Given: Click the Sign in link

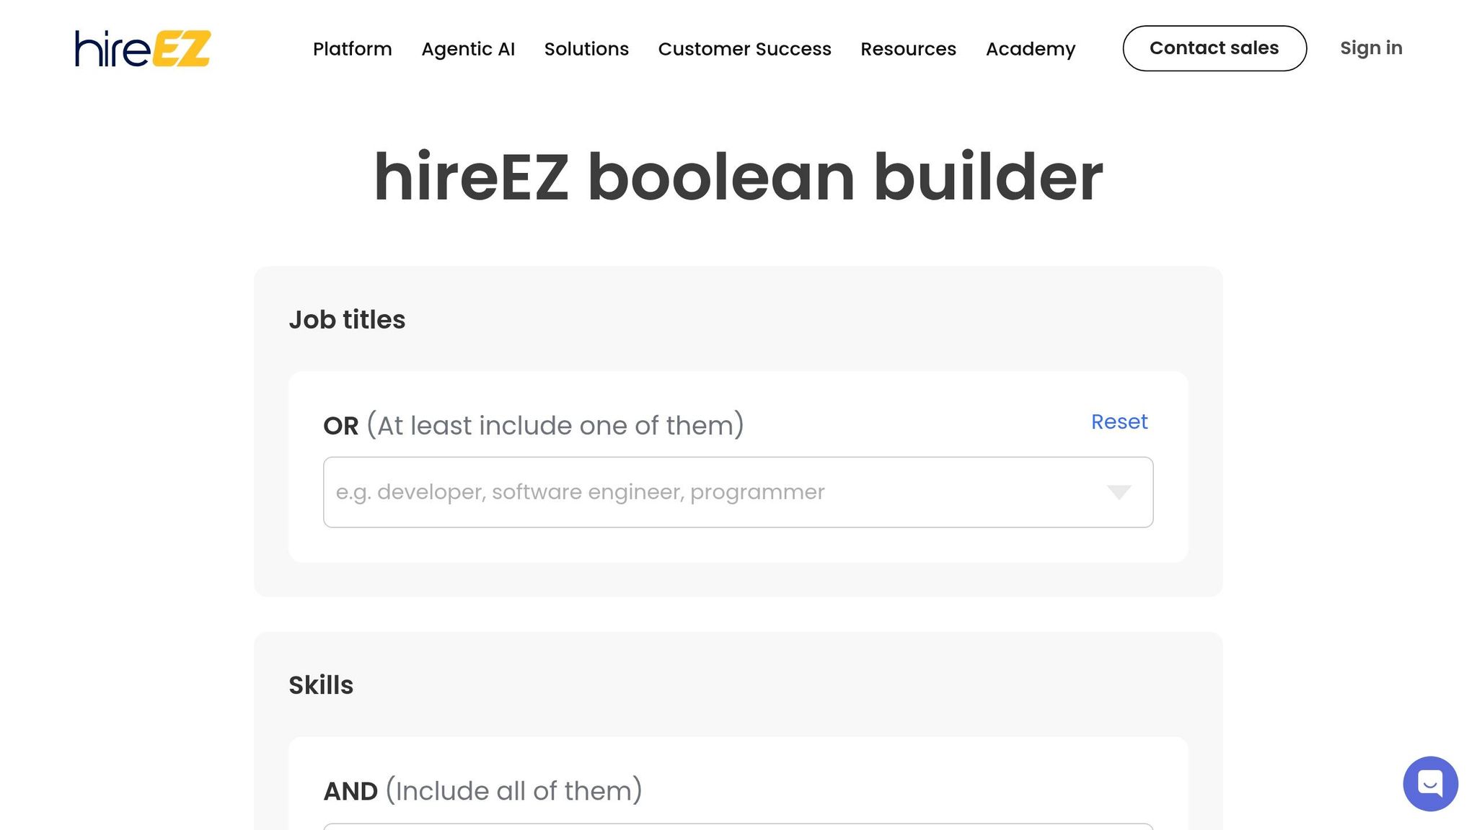Looking at the screenshot, I should tap(1370, 48).
